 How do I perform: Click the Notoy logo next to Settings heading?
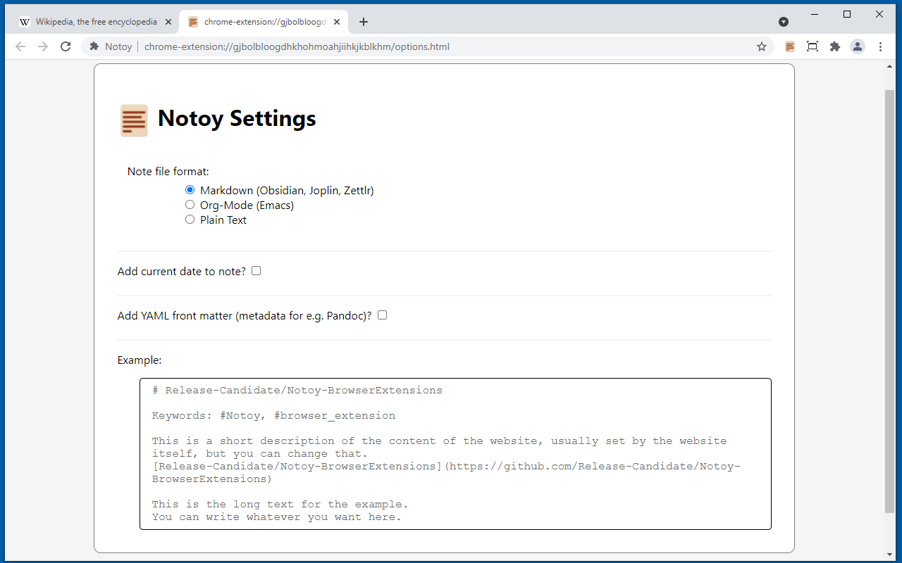click(x=134, y=120)
